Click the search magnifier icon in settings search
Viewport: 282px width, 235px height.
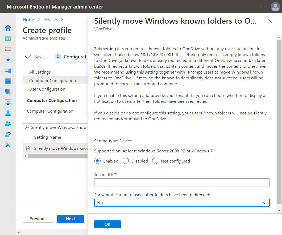(27, 127)
